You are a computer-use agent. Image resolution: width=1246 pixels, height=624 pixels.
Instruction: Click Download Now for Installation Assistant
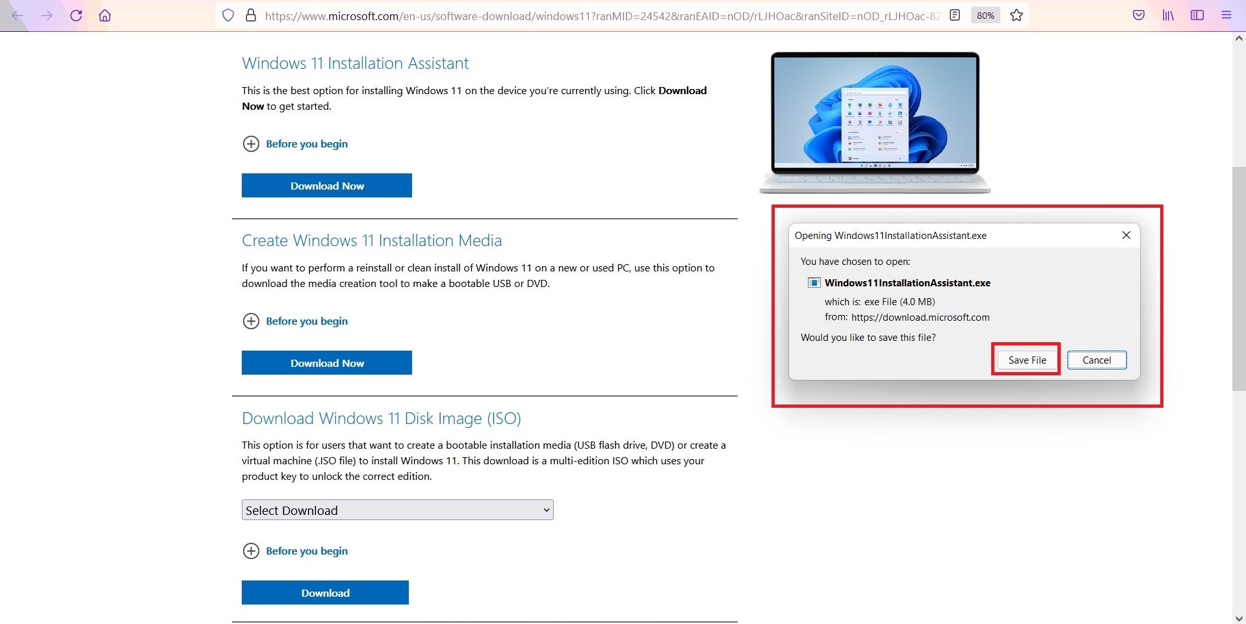327,186
